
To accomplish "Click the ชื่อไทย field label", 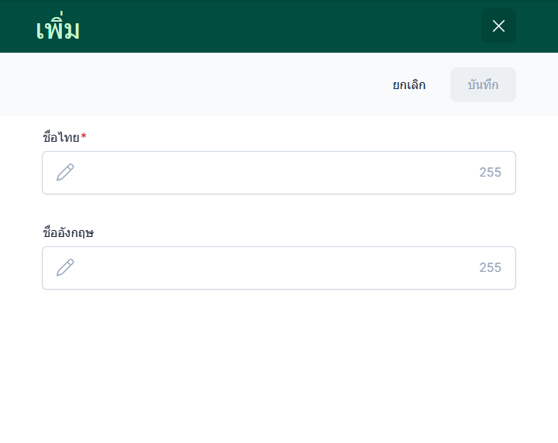I will click(x=61, y=138).
